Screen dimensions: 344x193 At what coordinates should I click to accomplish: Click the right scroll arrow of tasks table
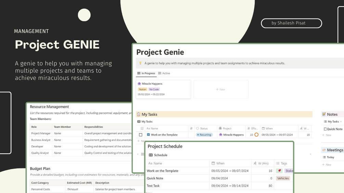tap(310, 154)
